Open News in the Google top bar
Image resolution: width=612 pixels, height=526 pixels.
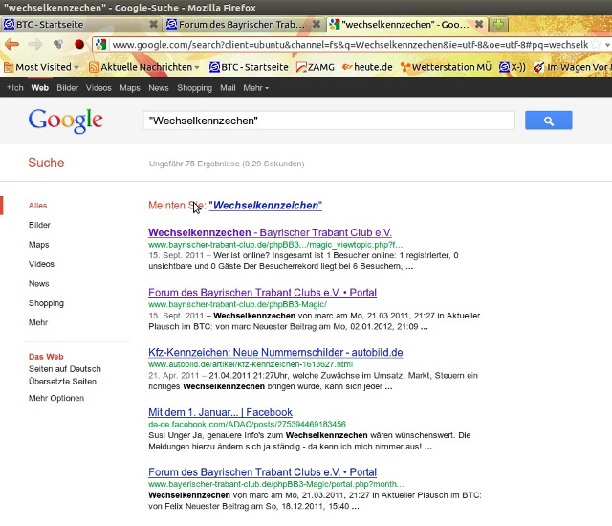click(159, 88)
